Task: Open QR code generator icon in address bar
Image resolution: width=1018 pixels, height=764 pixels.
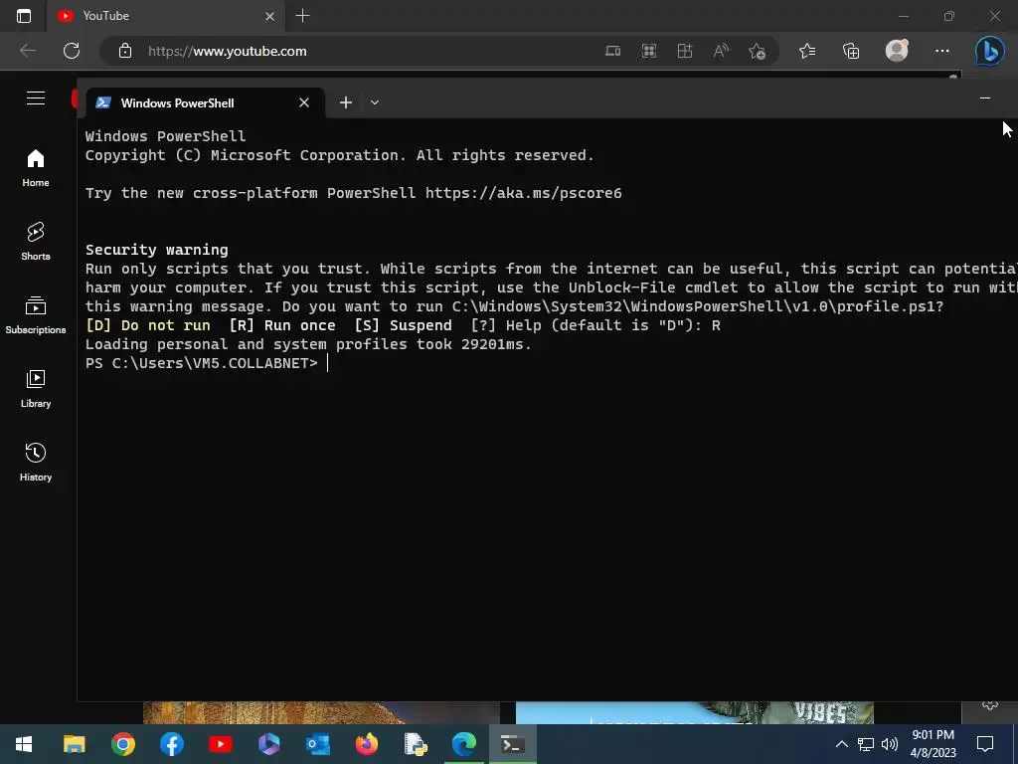Action: 648,51
